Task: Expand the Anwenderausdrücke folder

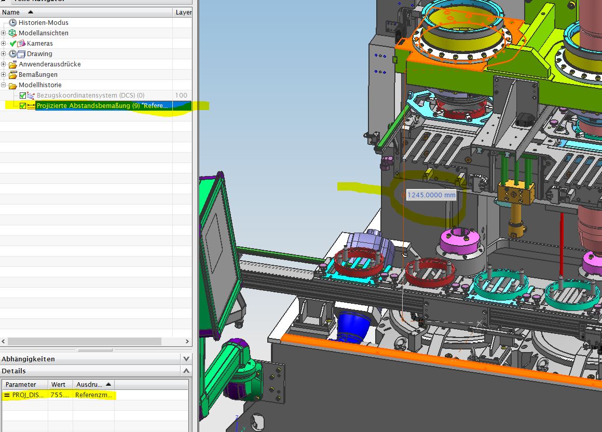Action: [x=4, y=64]
